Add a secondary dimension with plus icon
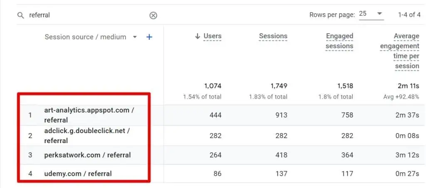Screen dimensions: 426x188 [x=149, y=37]
